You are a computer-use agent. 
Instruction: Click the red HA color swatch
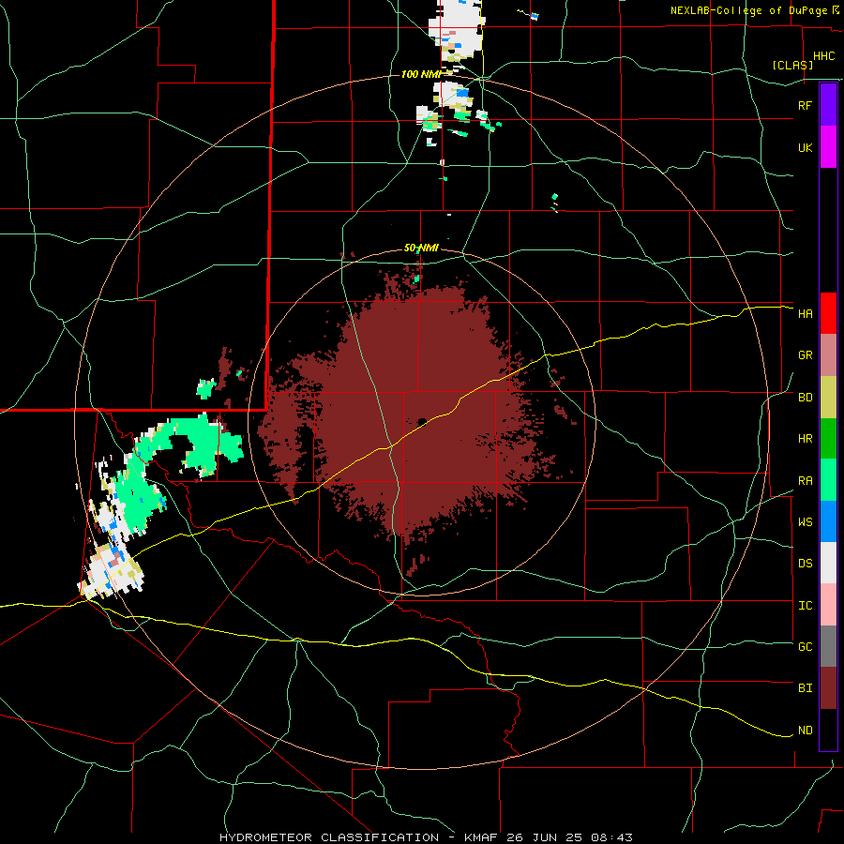(828, 313)
